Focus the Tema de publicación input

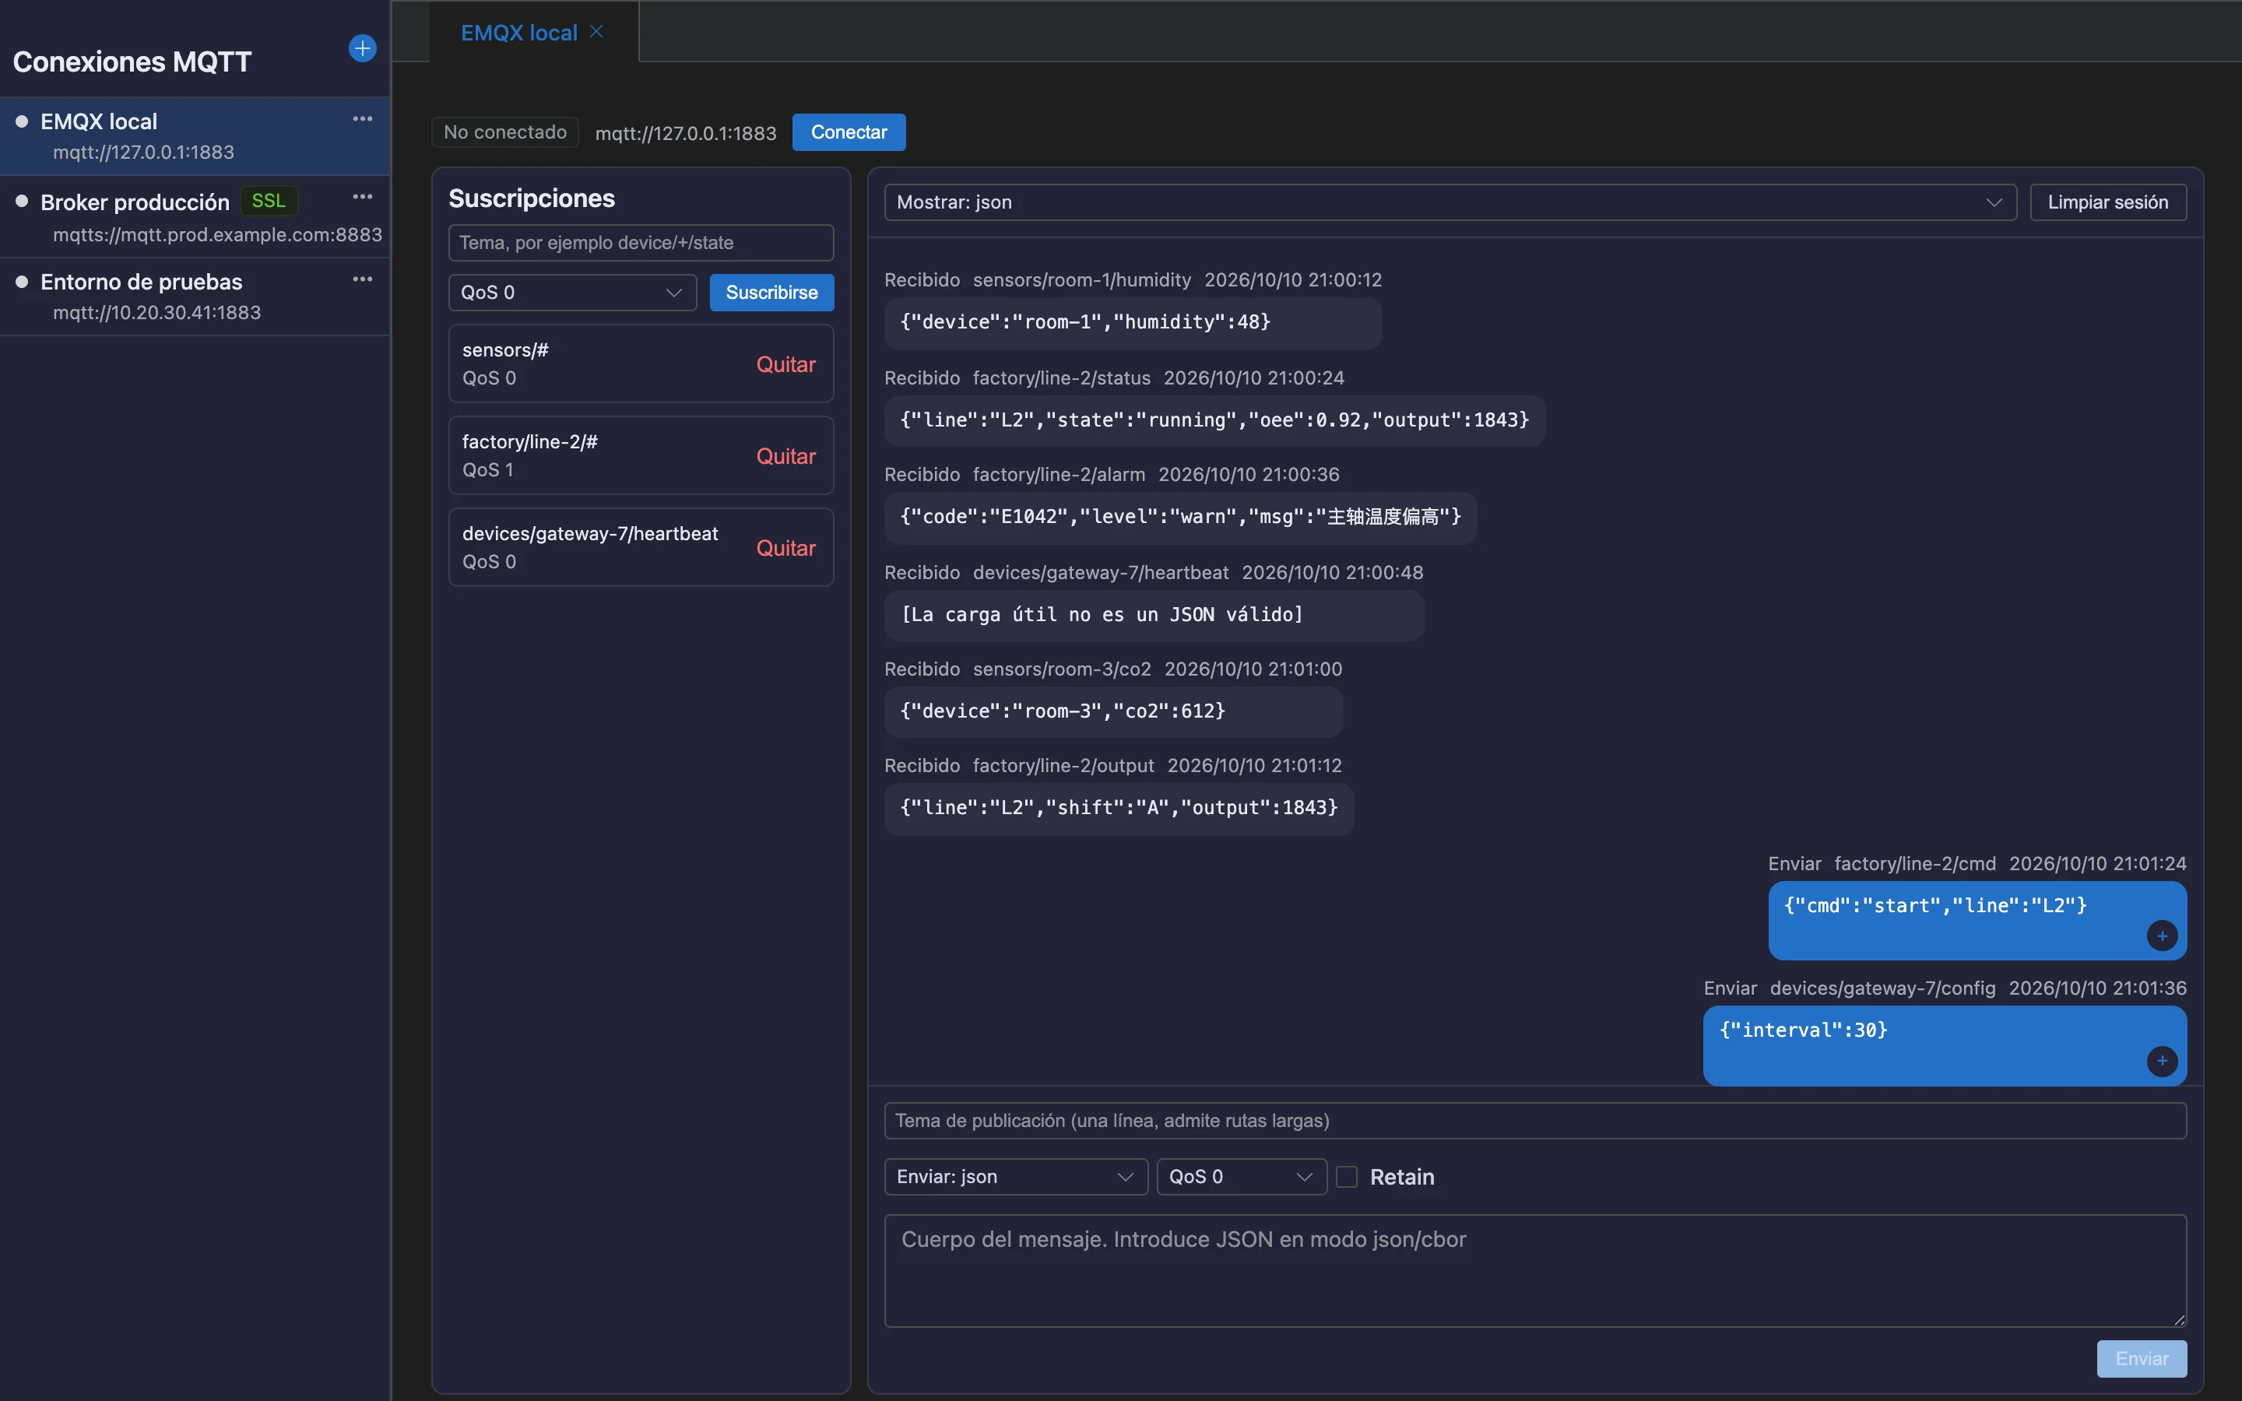point(1535,1120)
